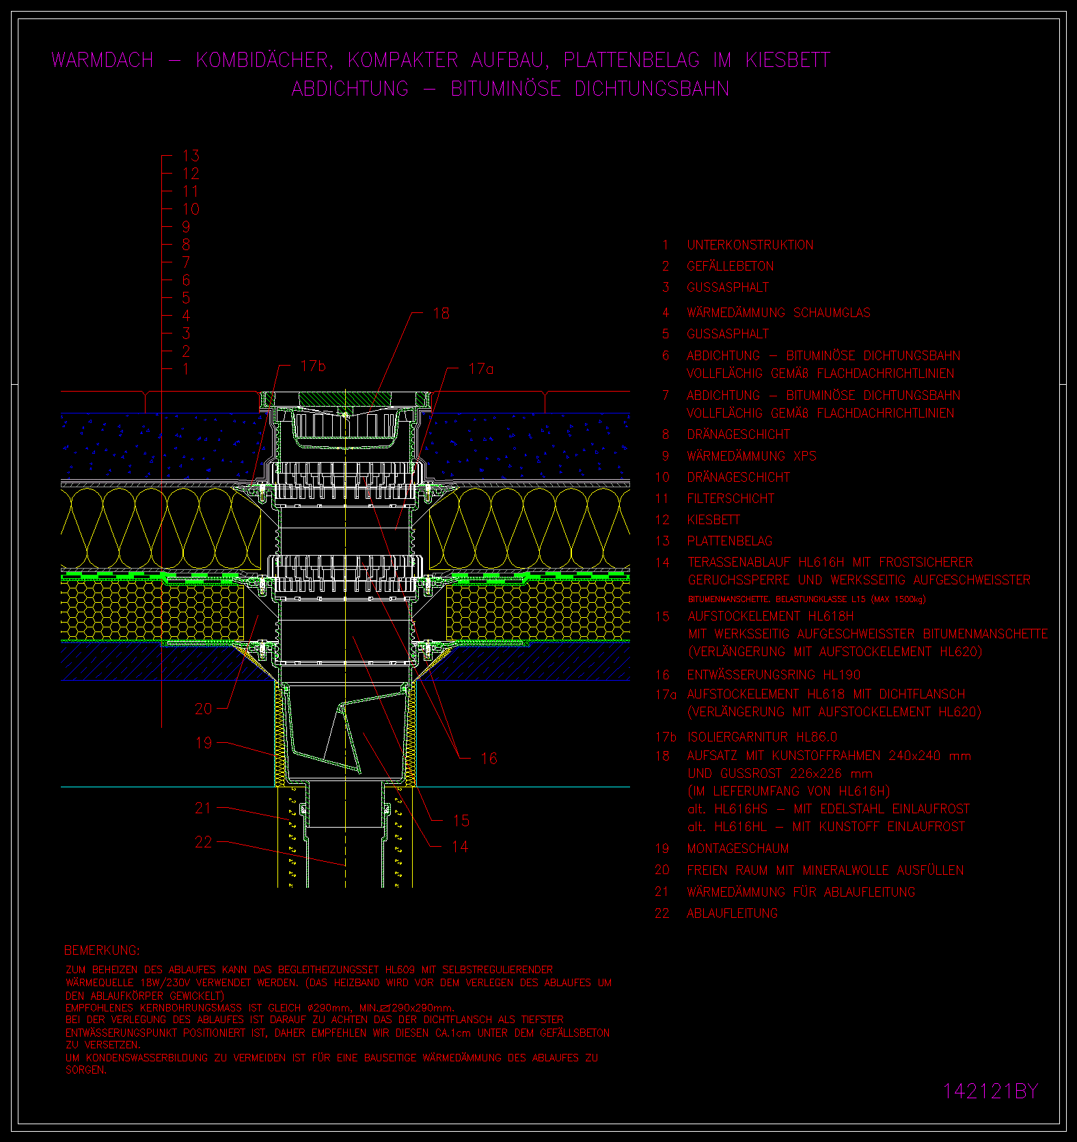
Task: Click legend entry 'FILTERSCHICHT'
Action: click(731, 498)
